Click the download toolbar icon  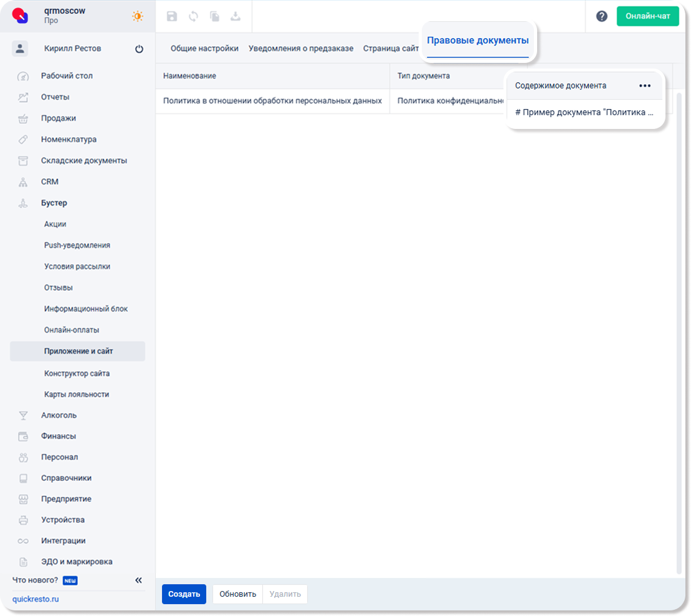236,17
